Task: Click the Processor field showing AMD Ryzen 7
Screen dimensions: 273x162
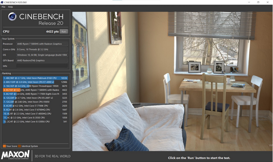Action: (42, 44)
